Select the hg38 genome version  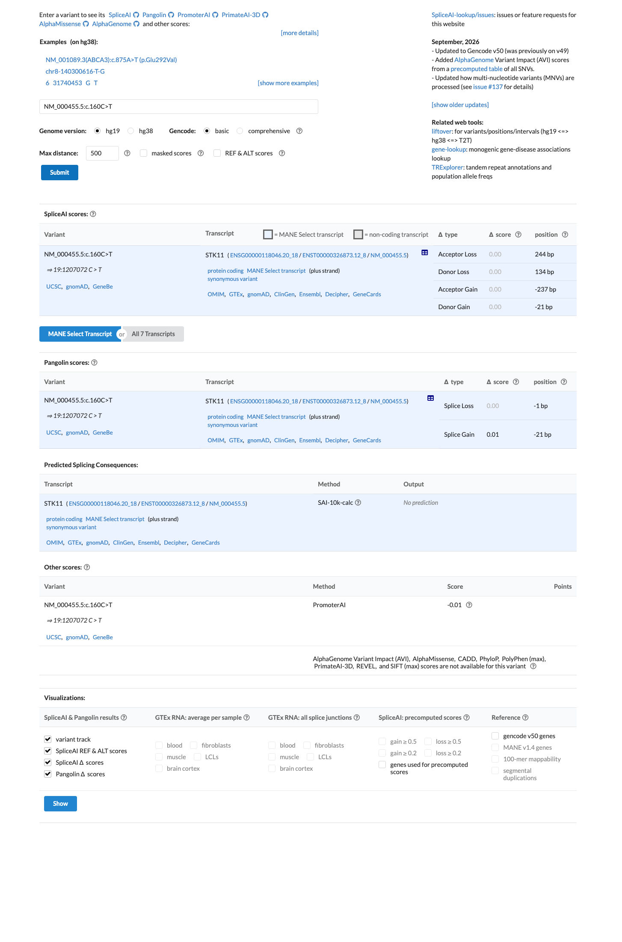pyautogui.click(x=131, y=131)
